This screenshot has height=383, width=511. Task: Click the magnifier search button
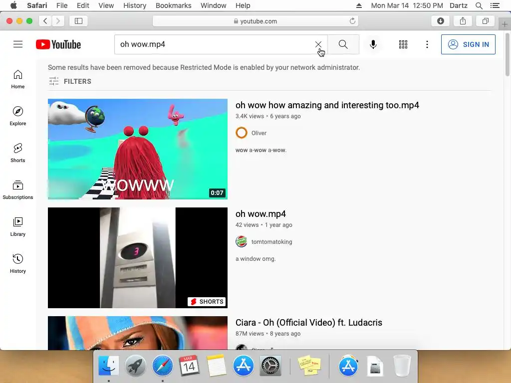343,44
